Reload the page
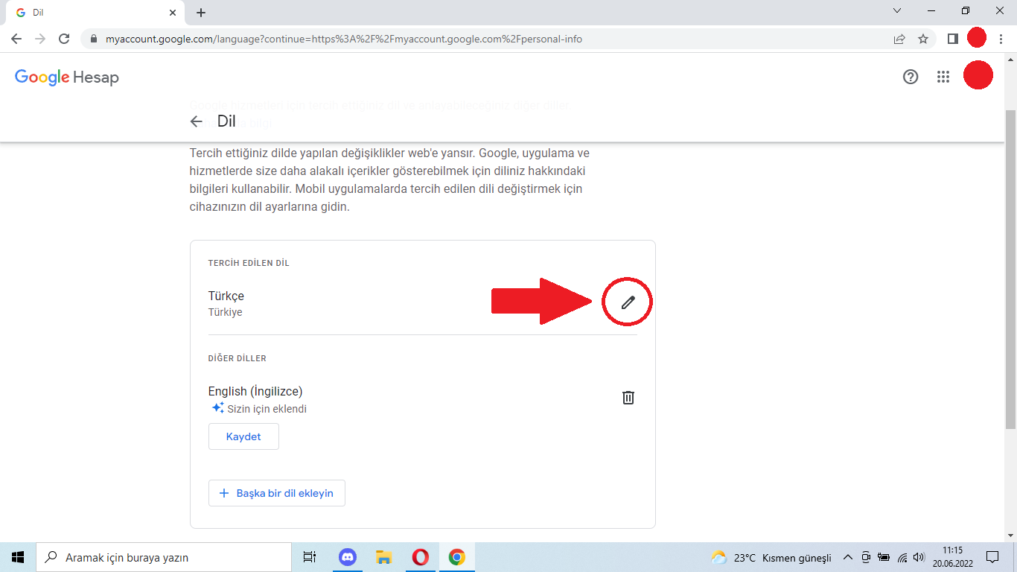This screenshot has height=572, width=1017. (x=64, y=39)
